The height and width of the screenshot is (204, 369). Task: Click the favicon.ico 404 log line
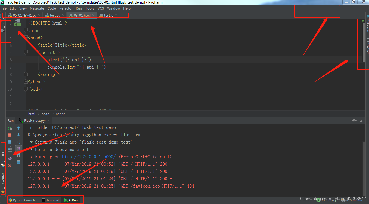tap(113, 186)
